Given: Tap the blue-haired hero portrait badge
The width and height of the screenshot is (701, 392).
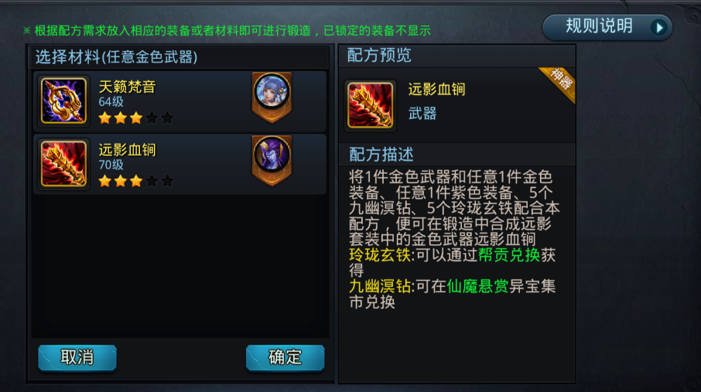Looking at the screenshot, I should (x=272, y=97).
